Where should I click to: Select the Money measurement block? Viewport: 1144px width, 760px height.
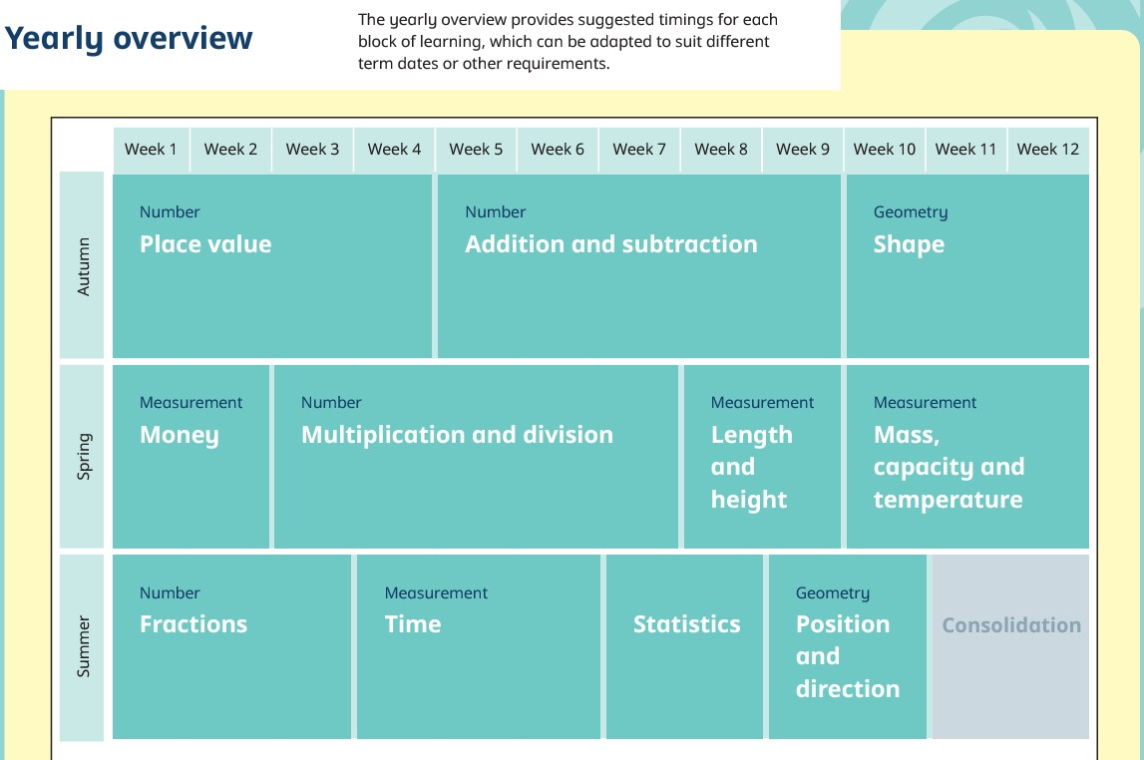(x=191, y=457)
